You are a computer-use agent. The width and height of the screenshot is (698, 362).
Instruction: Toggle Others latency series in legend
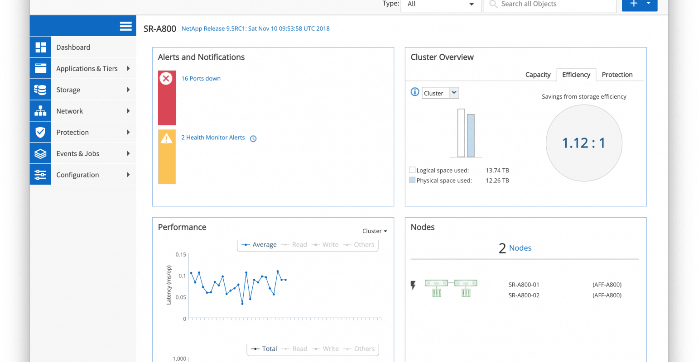(x=358, y=245)
